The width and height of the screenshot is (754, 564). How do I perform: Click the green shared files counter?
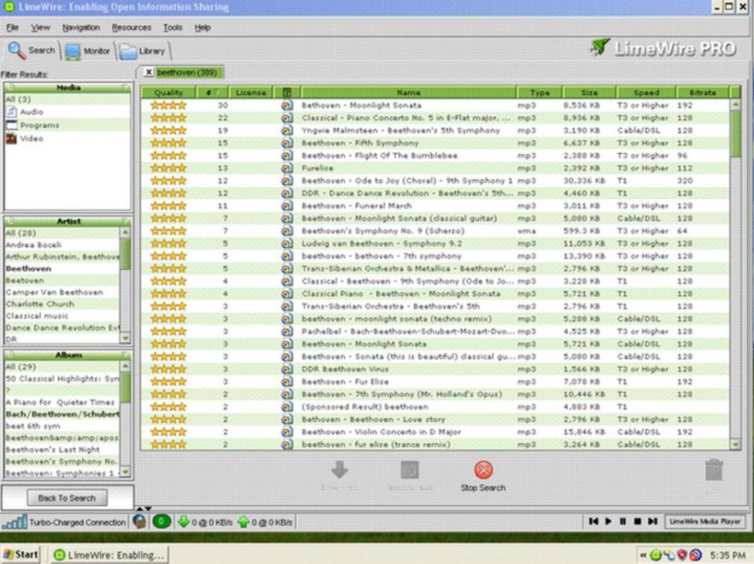(x=162, y=522)
